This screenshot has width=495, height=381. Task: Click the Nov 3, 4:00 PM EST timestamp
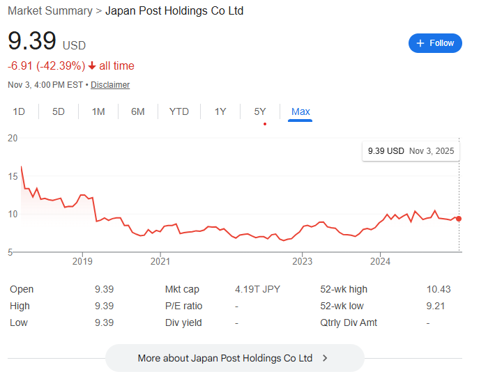click(45, 85)
